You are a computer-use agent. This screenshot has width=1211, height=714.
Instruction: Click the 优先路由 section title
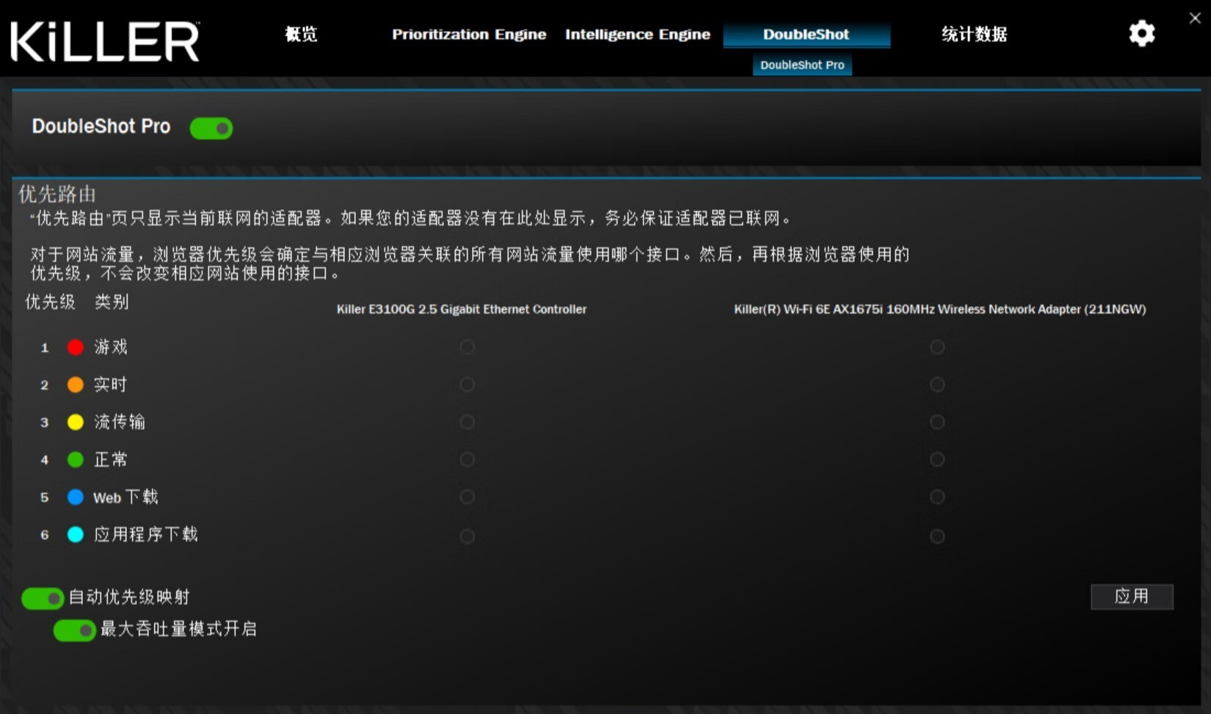57,194
